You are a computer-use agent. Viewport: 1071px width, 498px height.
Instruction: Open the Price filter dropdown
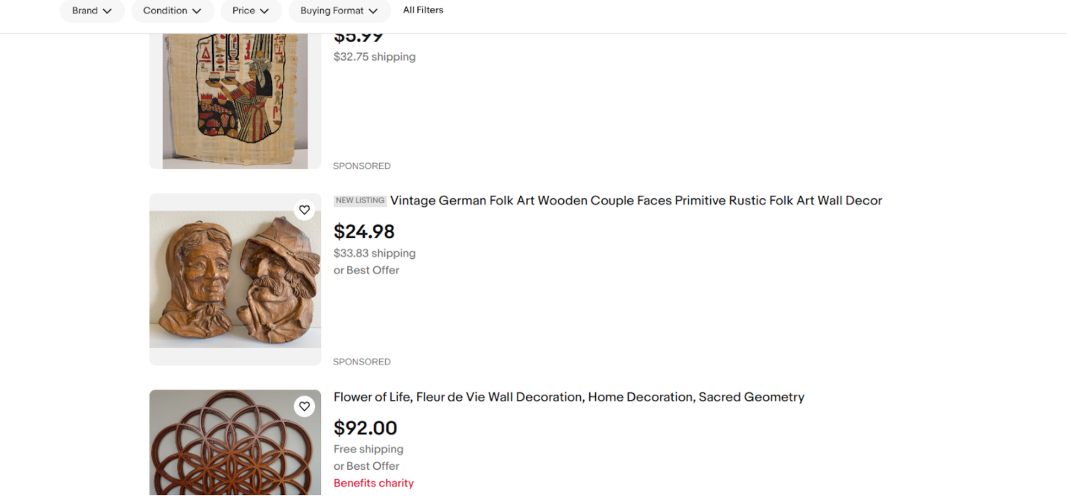click(250, 11)
